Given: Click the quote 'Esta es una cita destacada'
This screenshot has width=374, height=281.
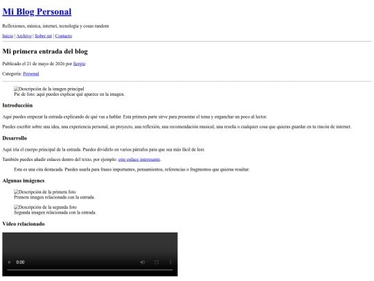Looking at the screenshot, I should pyautogui.click(x=132, y=169).
